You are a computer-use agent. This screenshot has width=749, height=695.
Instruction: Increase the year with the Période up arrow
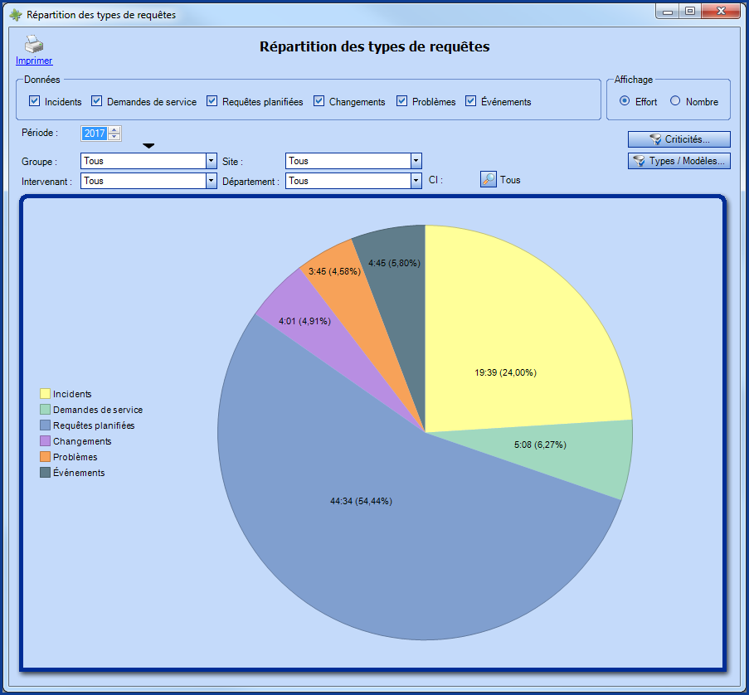click(113, 129)
